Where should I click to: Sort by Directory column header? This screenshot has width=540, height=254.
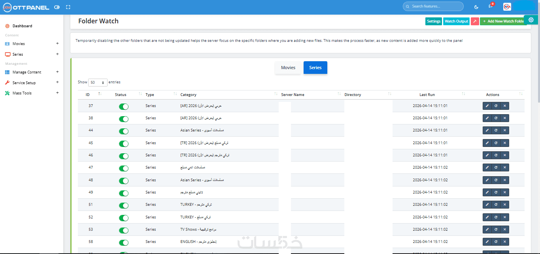368,95
